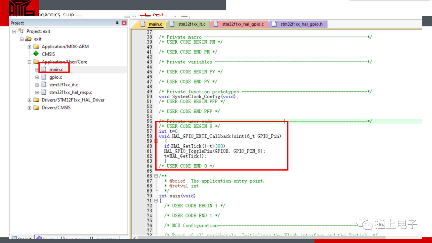Expand the Application/MDK-ARM folder node

pos(29,46)
